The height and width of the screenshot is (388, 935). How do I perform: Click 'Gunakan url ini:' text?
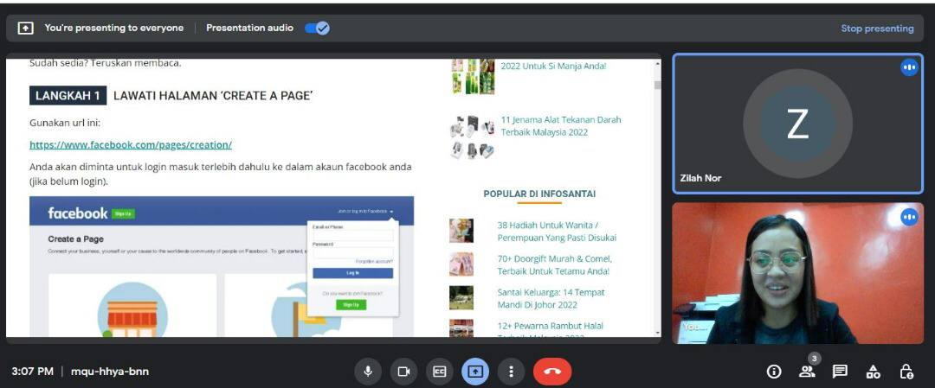(65, 123)
